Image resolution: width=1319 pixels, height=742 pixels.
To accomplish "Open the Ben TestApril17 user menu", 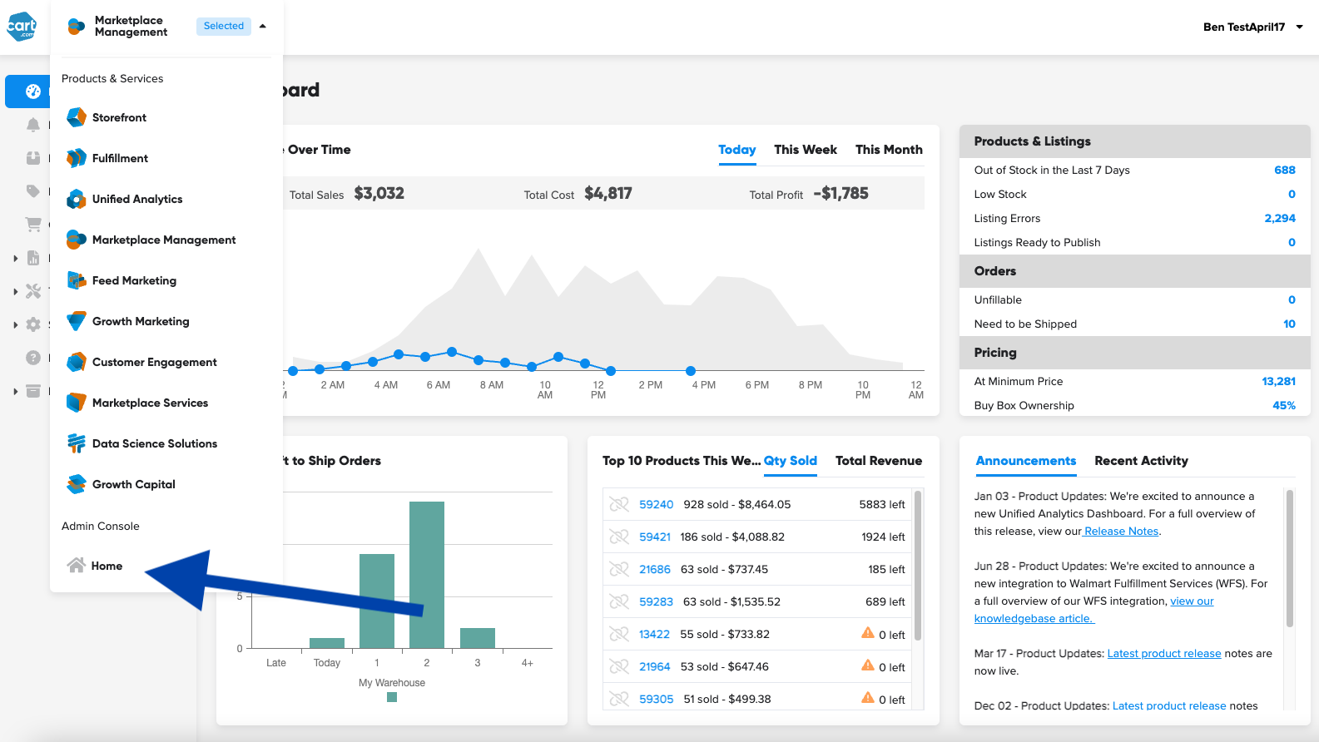I will [x=1252, y=27].
